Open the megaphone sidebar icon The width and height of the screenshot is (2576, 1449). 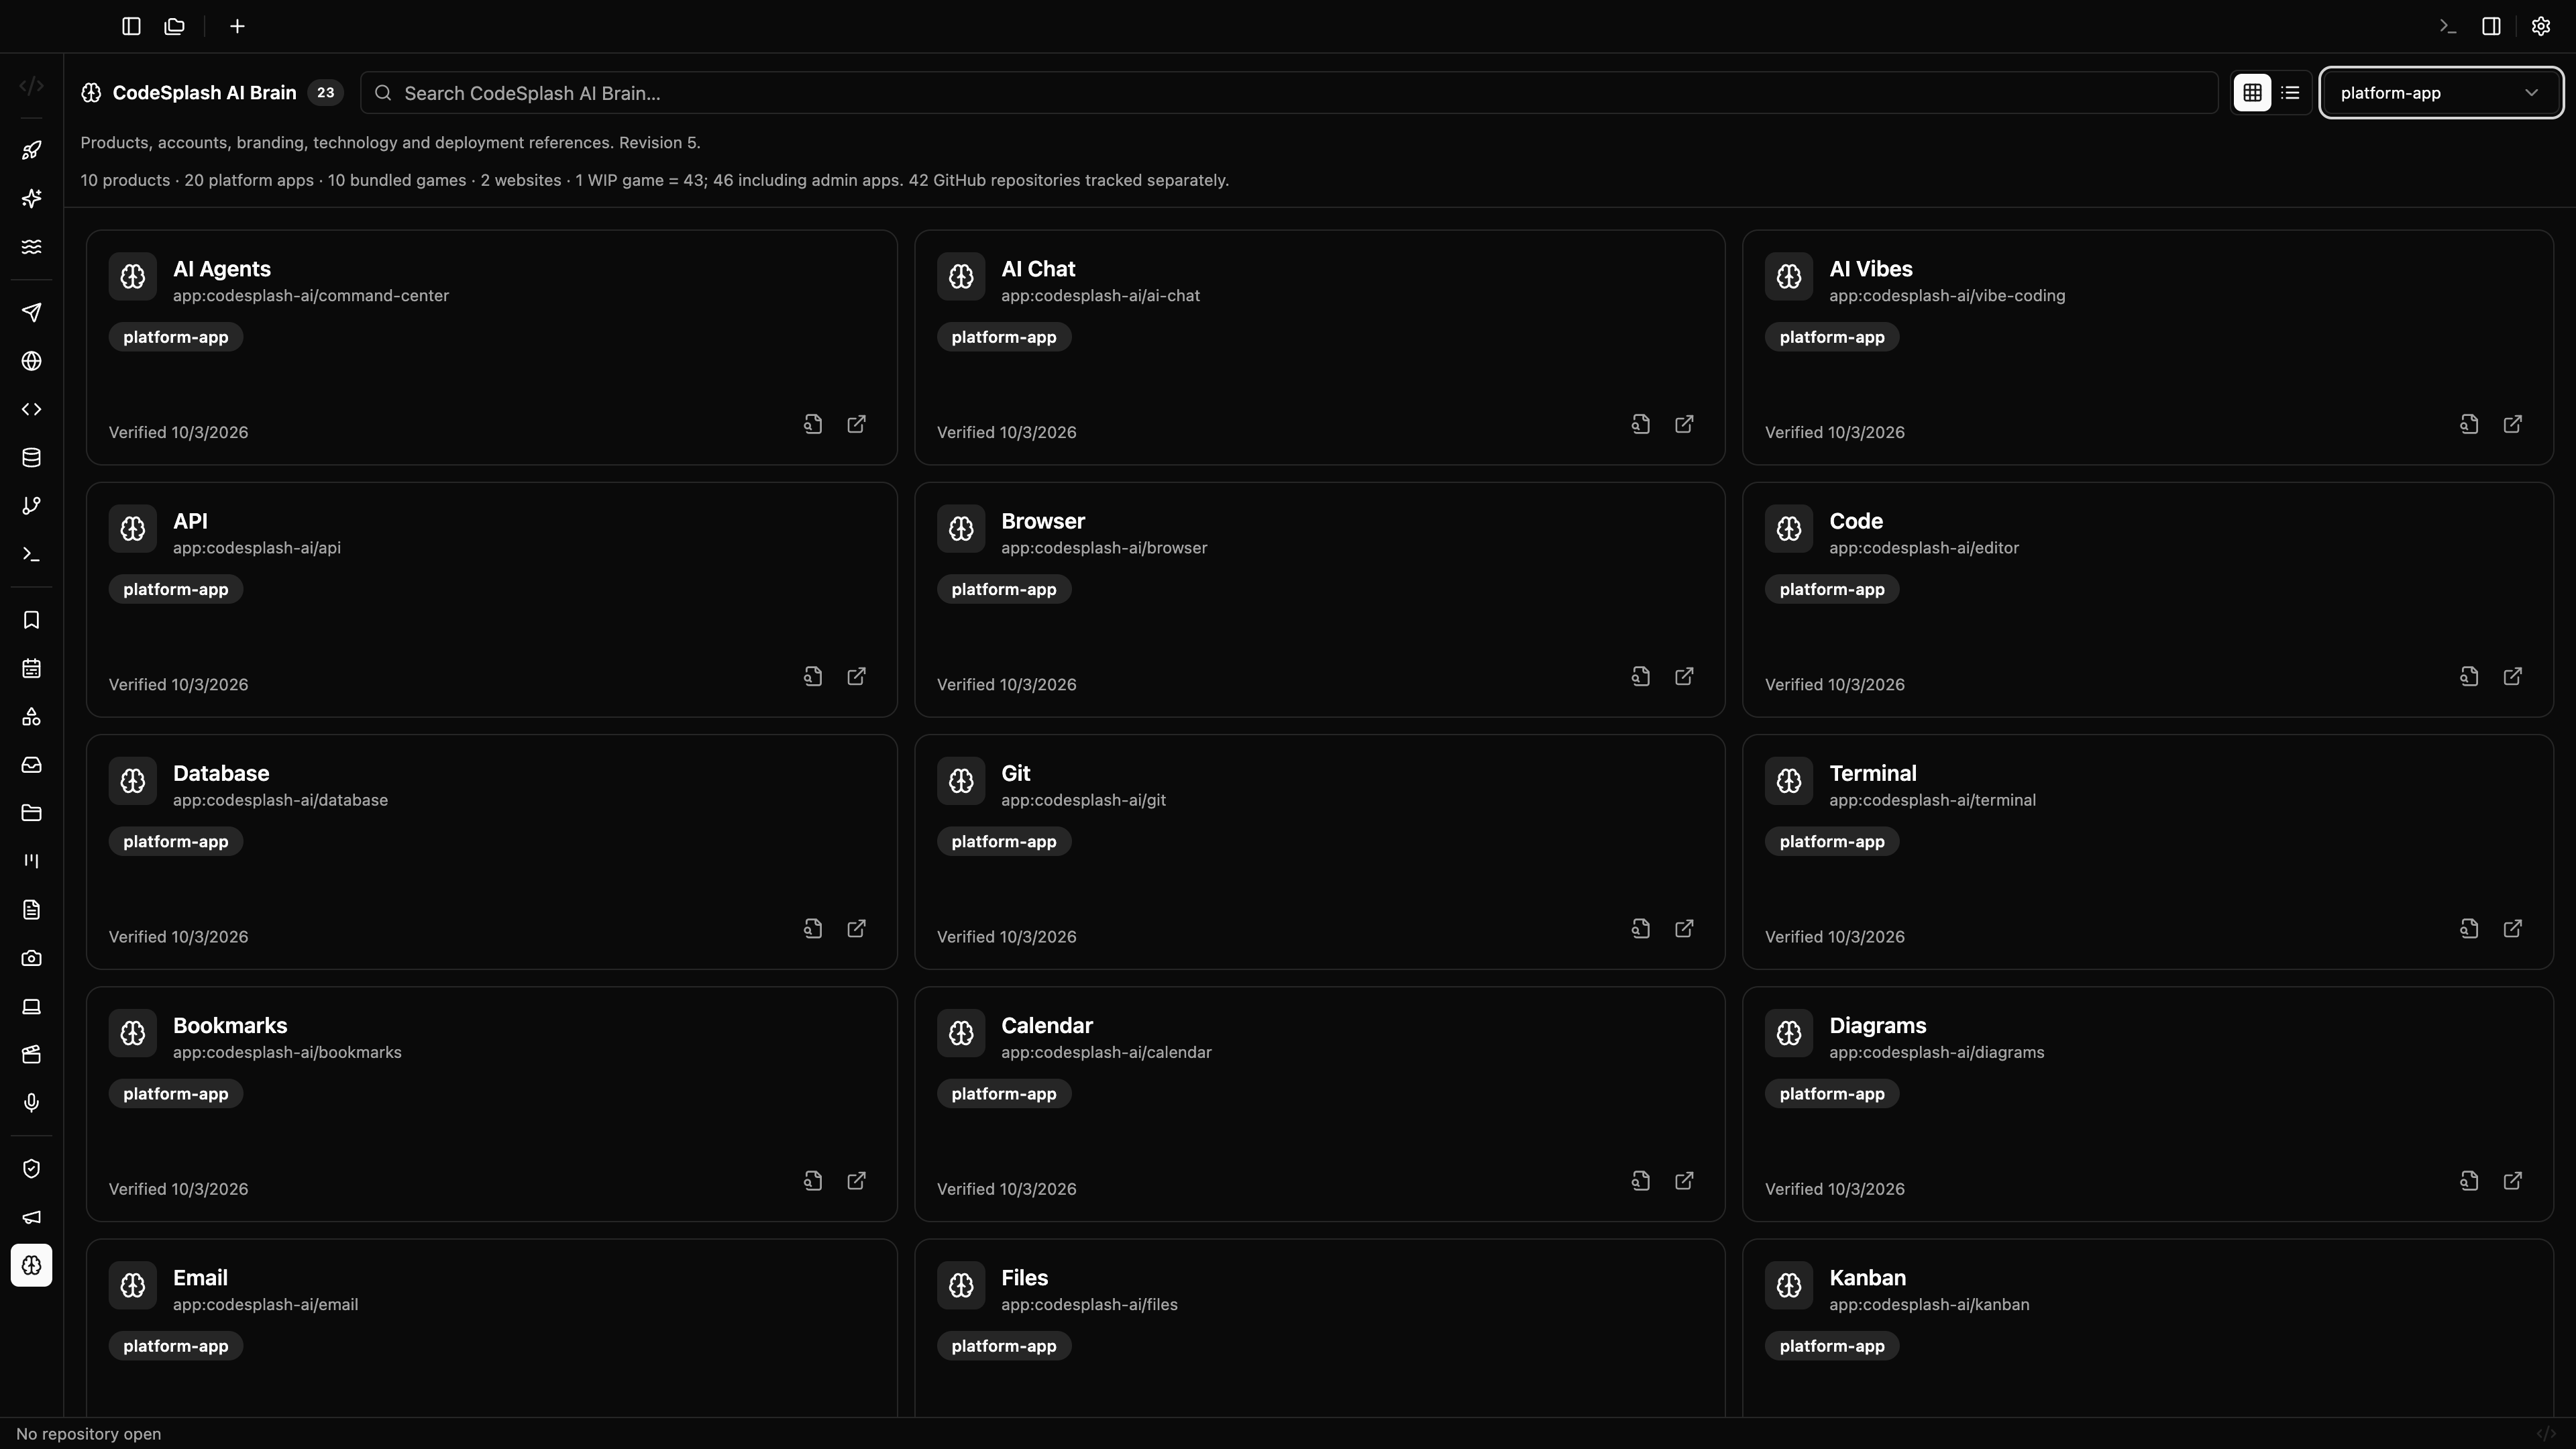[x=31, y=1217]
